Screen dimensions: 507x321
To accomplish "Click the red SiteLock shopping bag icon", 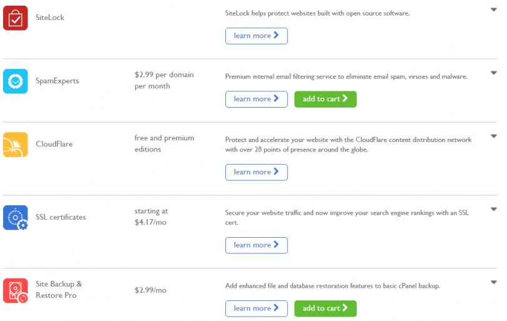I will point(15,18).
